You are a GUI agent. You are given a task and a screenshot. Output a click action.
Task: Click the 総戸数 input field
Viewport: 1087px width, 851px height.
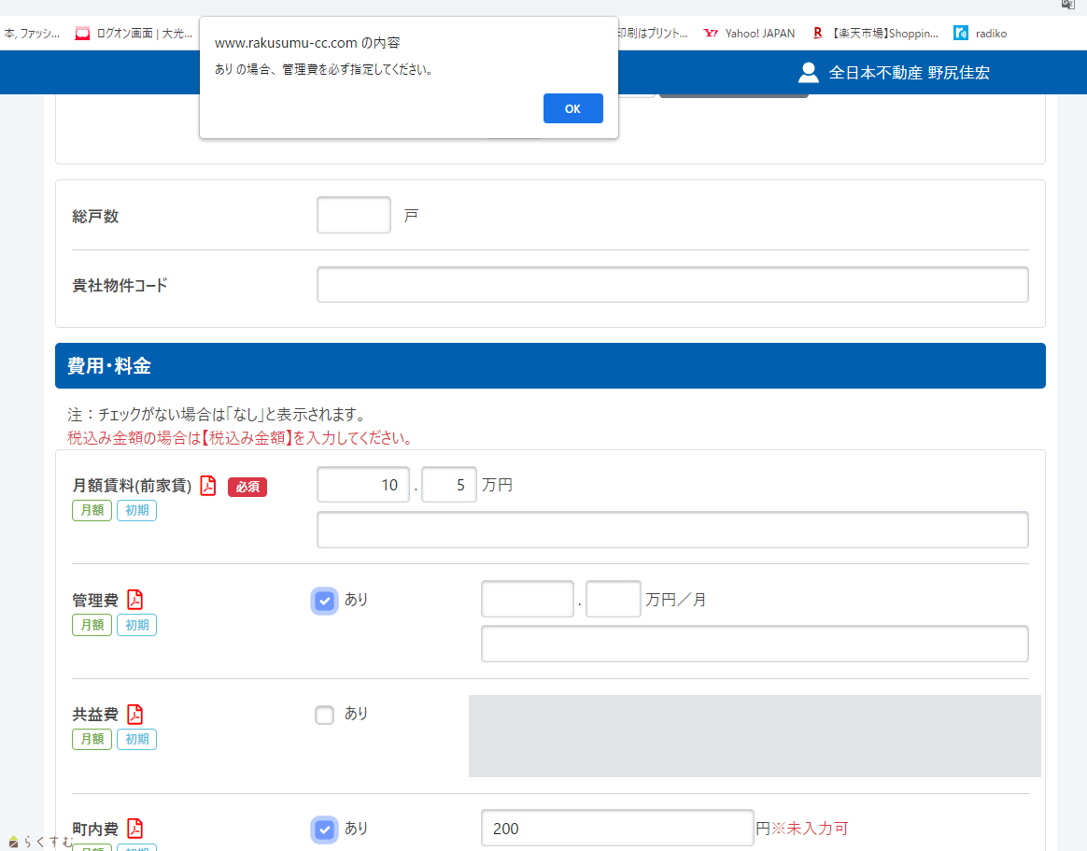point(354,216)
